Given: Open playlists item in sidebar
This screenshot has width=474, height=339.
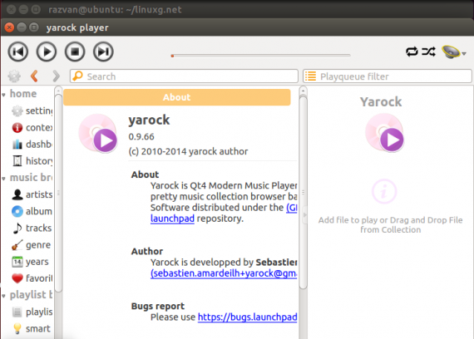Looking at the screenshot, I should [x=32, y=312].
